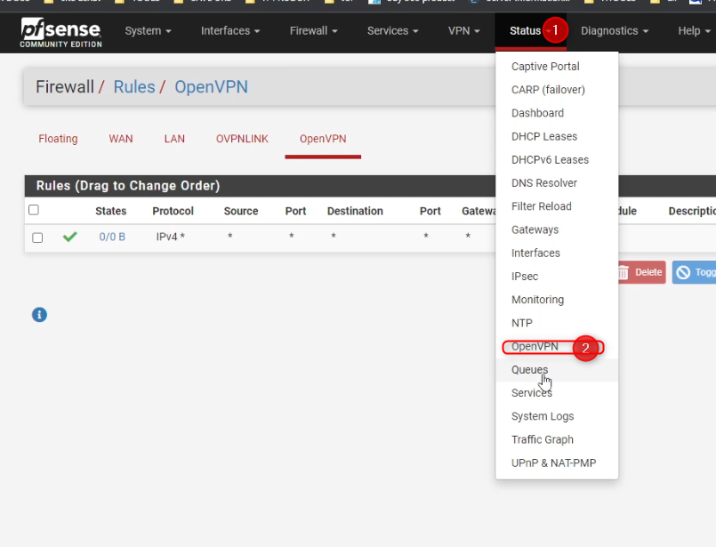Switch to the OVPNLINK tab
Image resolution: width=716 pixels, height=547 pixels.
(242, 139)
